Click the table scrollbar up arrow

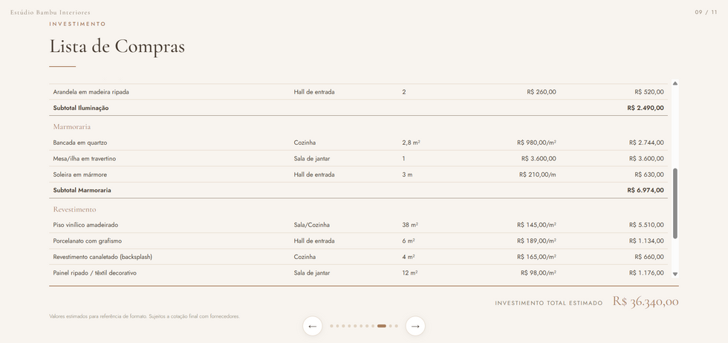click(675, 84)
